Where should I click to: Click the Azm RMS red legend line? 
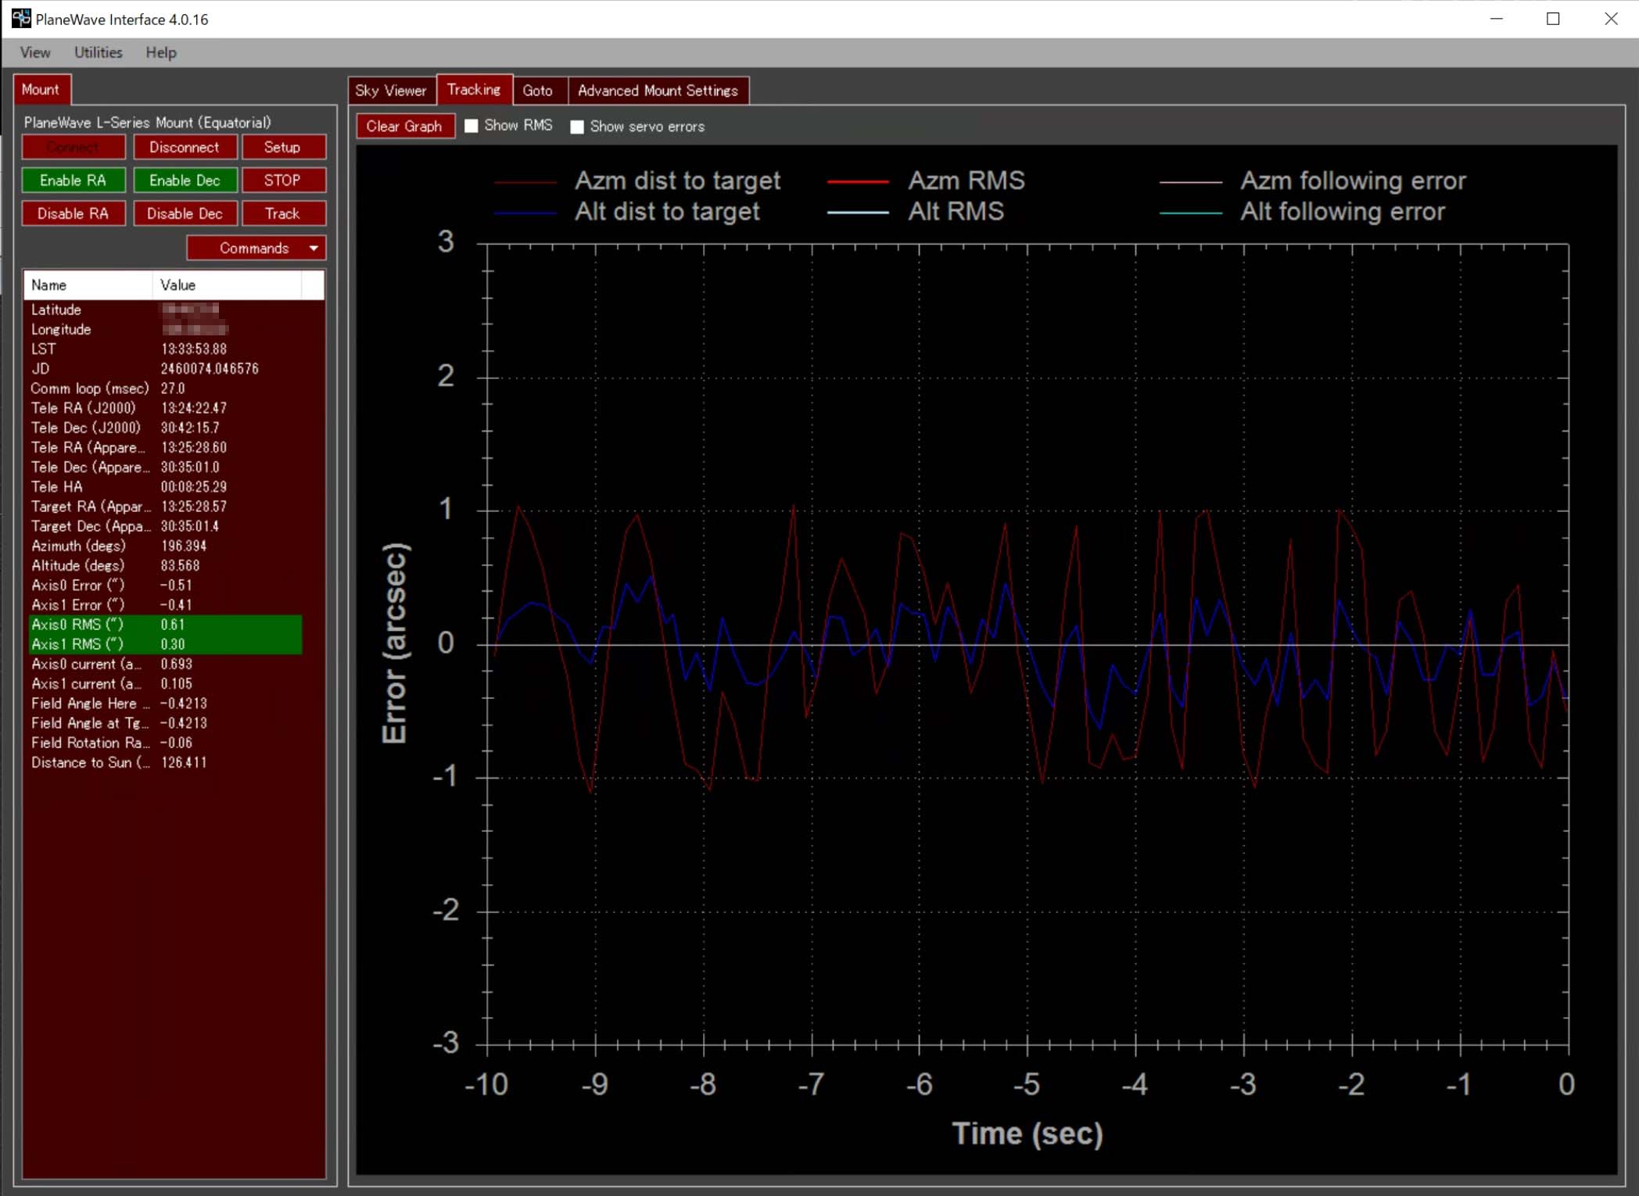[858, 181]
